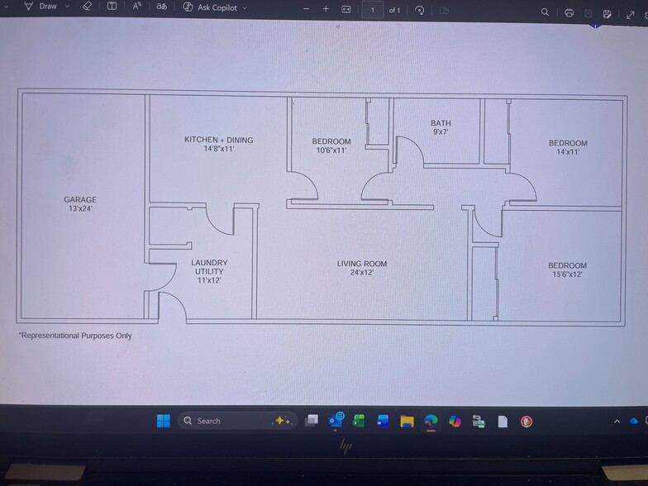Open the Find search icon in PDF toolbar
The image size is (648, 486).
545,12
